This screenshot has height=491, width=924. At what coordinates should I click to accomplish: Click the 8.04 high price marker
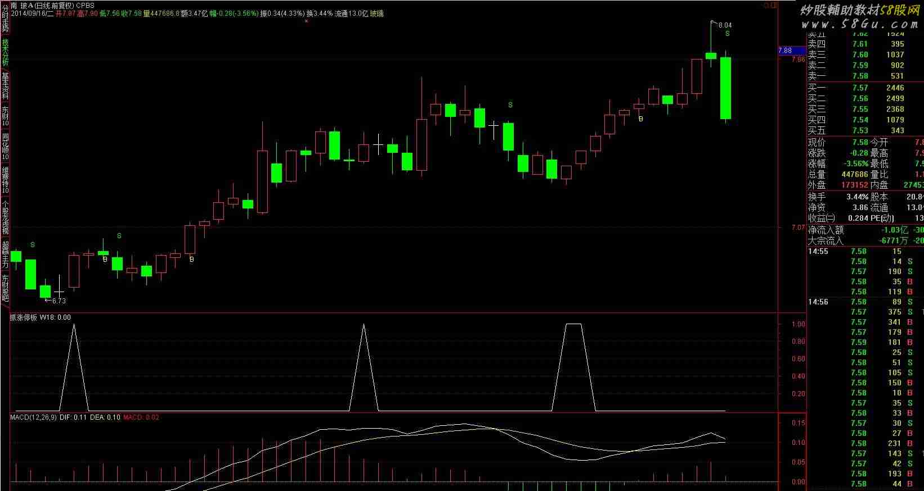[x=725, y=25]
